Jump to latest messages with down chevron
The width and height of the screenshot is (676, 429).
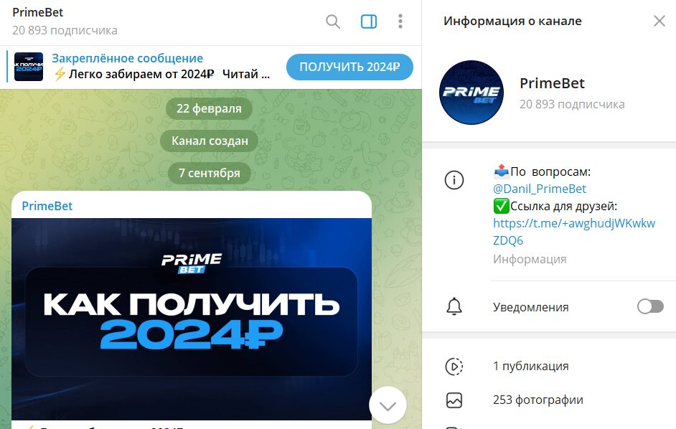388,405
